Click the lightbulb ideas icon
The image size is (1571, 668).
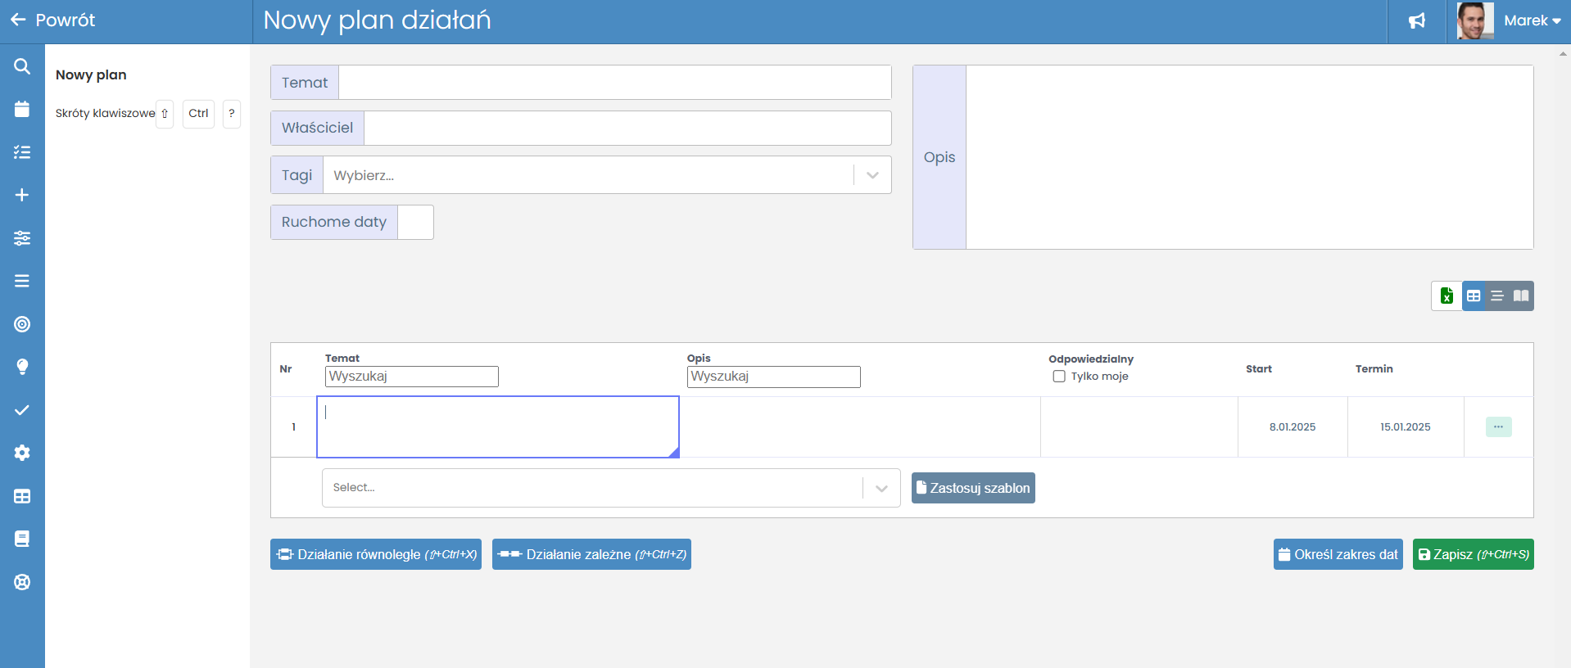(x=22, y=367)
